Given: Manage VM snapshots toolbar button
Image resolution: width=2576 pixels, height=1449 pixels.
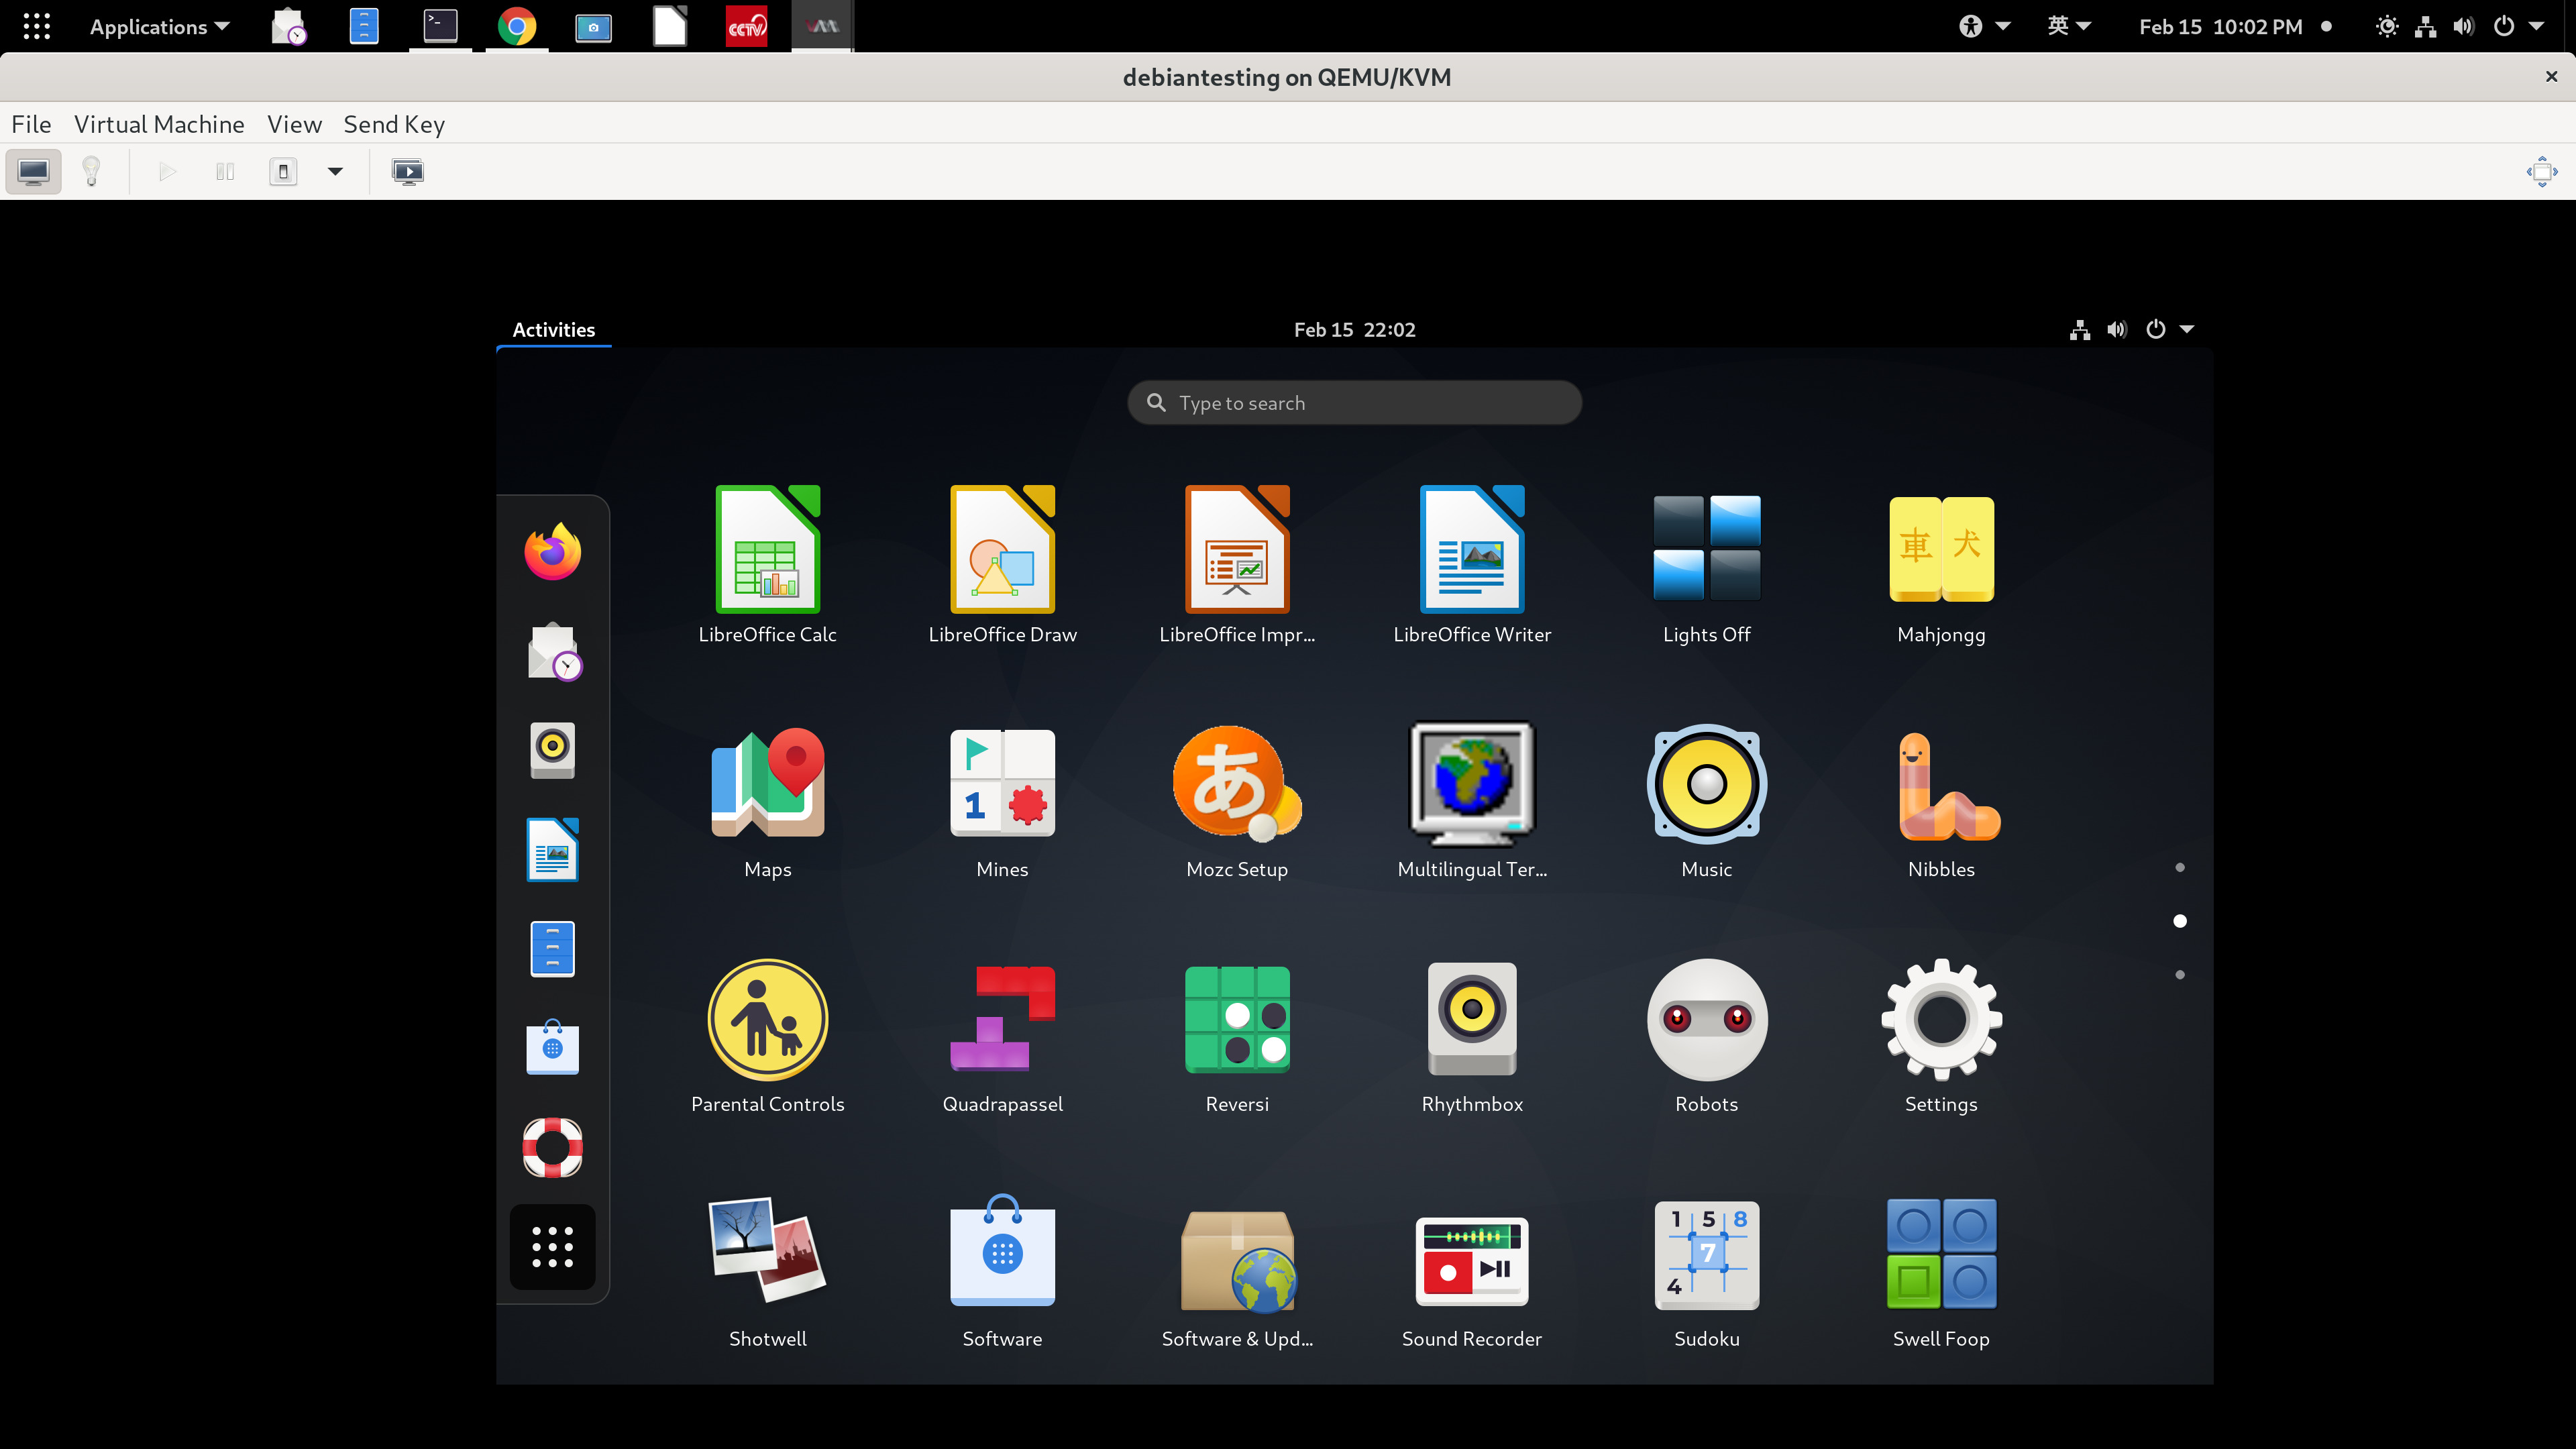Looking at the screenshot, I should click(x=407, y=171).
